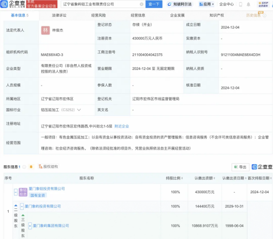Click the 企查查 logo beside export button

pyautogui.click(x=262, y=167)
